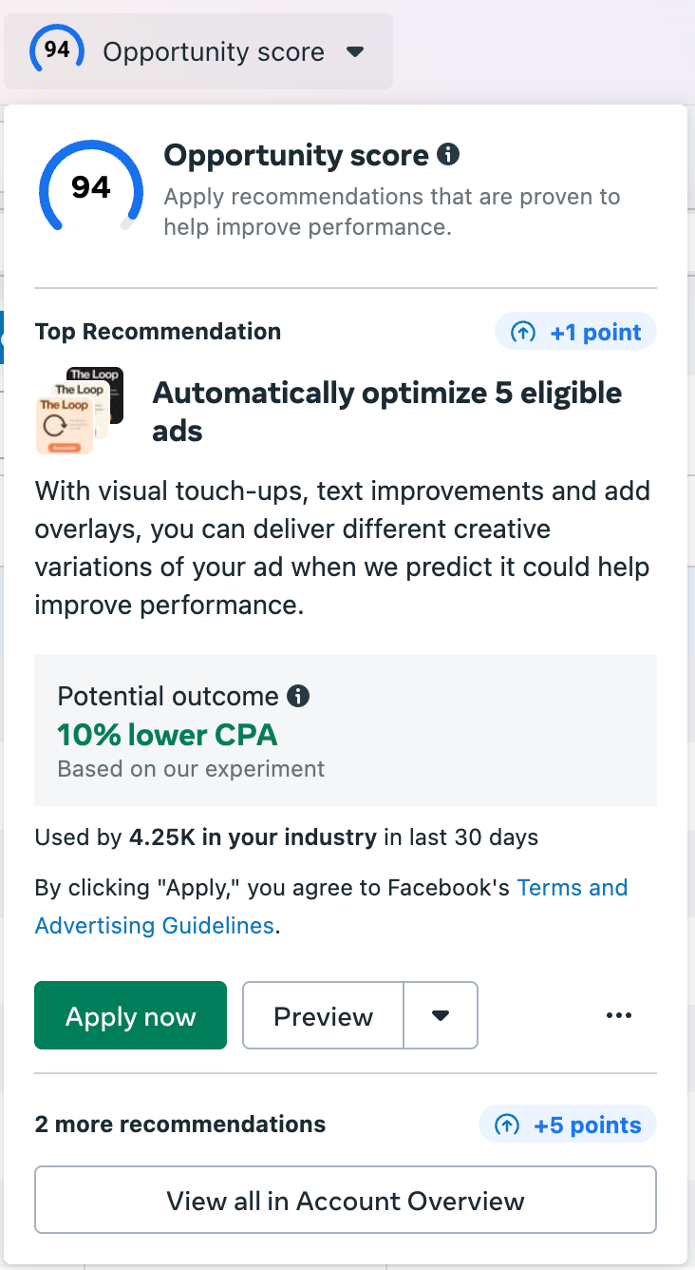The image size is (695, 1270).
Task: Click the up-arrow icon in +1 point badge
Action: [523, 333]
